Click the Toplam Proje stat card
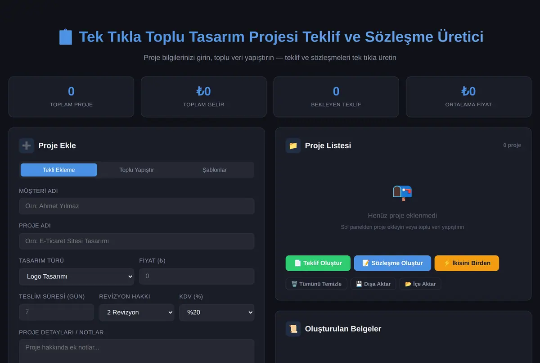The width and height of the screenshot is (540, 363). [71, 97]
